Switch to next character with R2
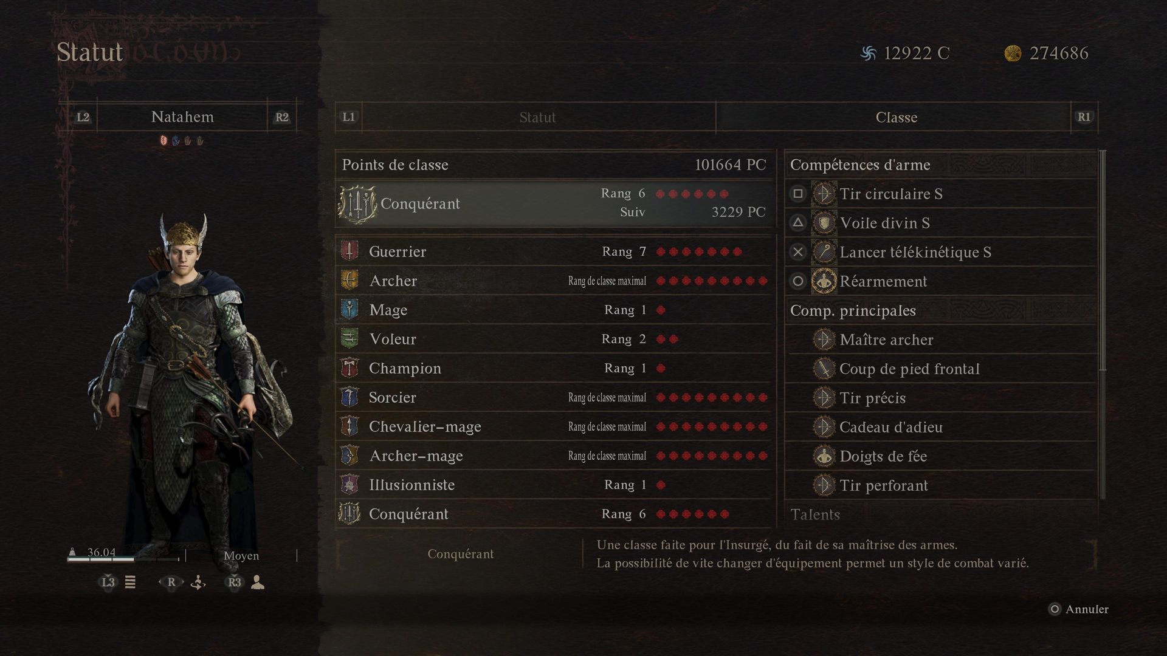Screen dimensions: 1167x656 click(282, 117)
